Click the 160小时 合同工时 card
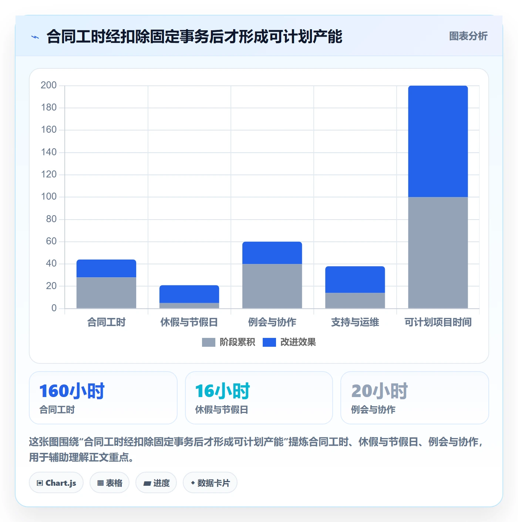518x522 pixels. click(103, 398)
